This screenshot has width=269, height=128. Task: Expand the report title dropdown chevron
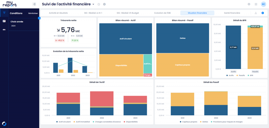click(x=93, y=4)
